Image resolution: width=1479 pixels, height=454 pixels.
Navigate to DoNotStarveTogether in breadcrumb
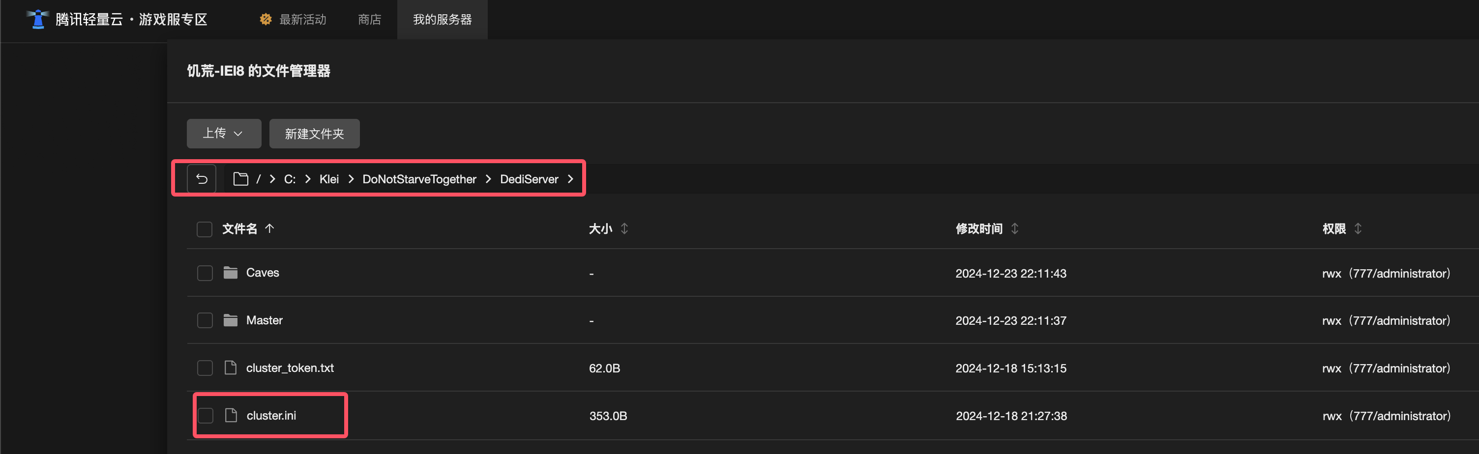click(x=419, y=179)
